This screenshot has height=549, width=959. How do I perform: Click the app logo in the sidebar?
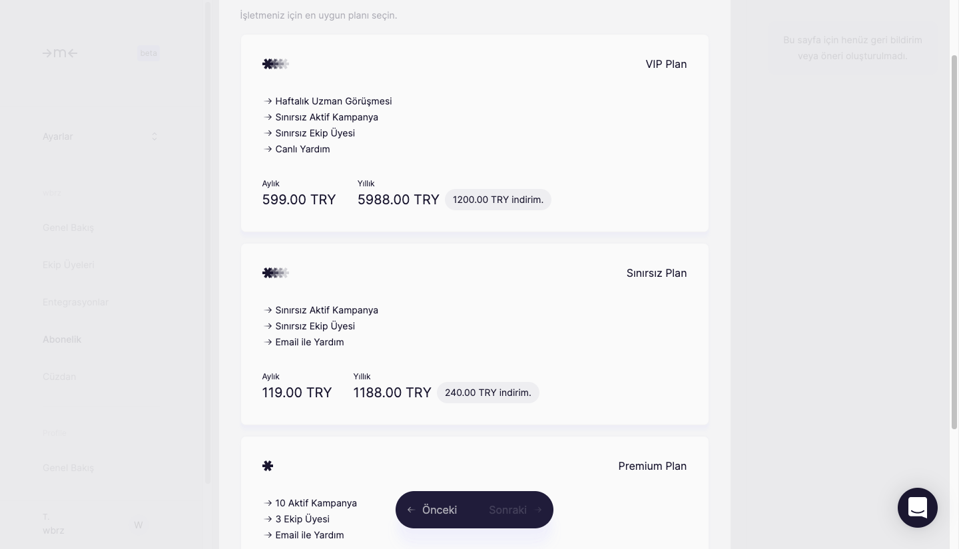tap(60, 53)
